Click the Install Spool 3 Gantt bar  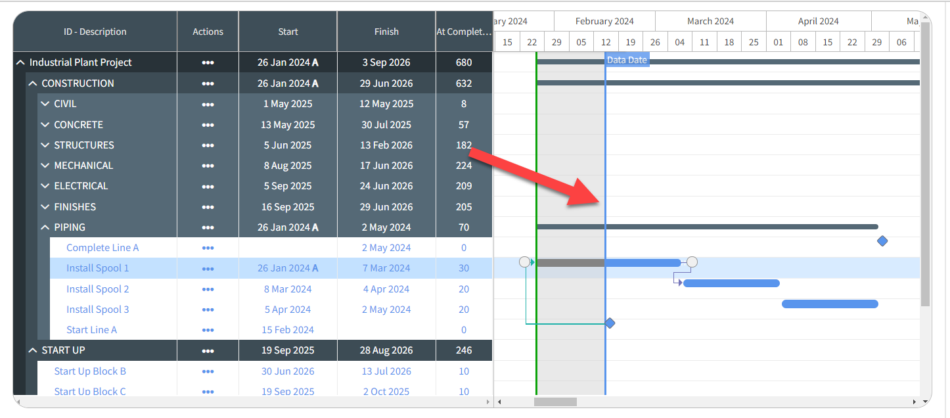[830, 304]
